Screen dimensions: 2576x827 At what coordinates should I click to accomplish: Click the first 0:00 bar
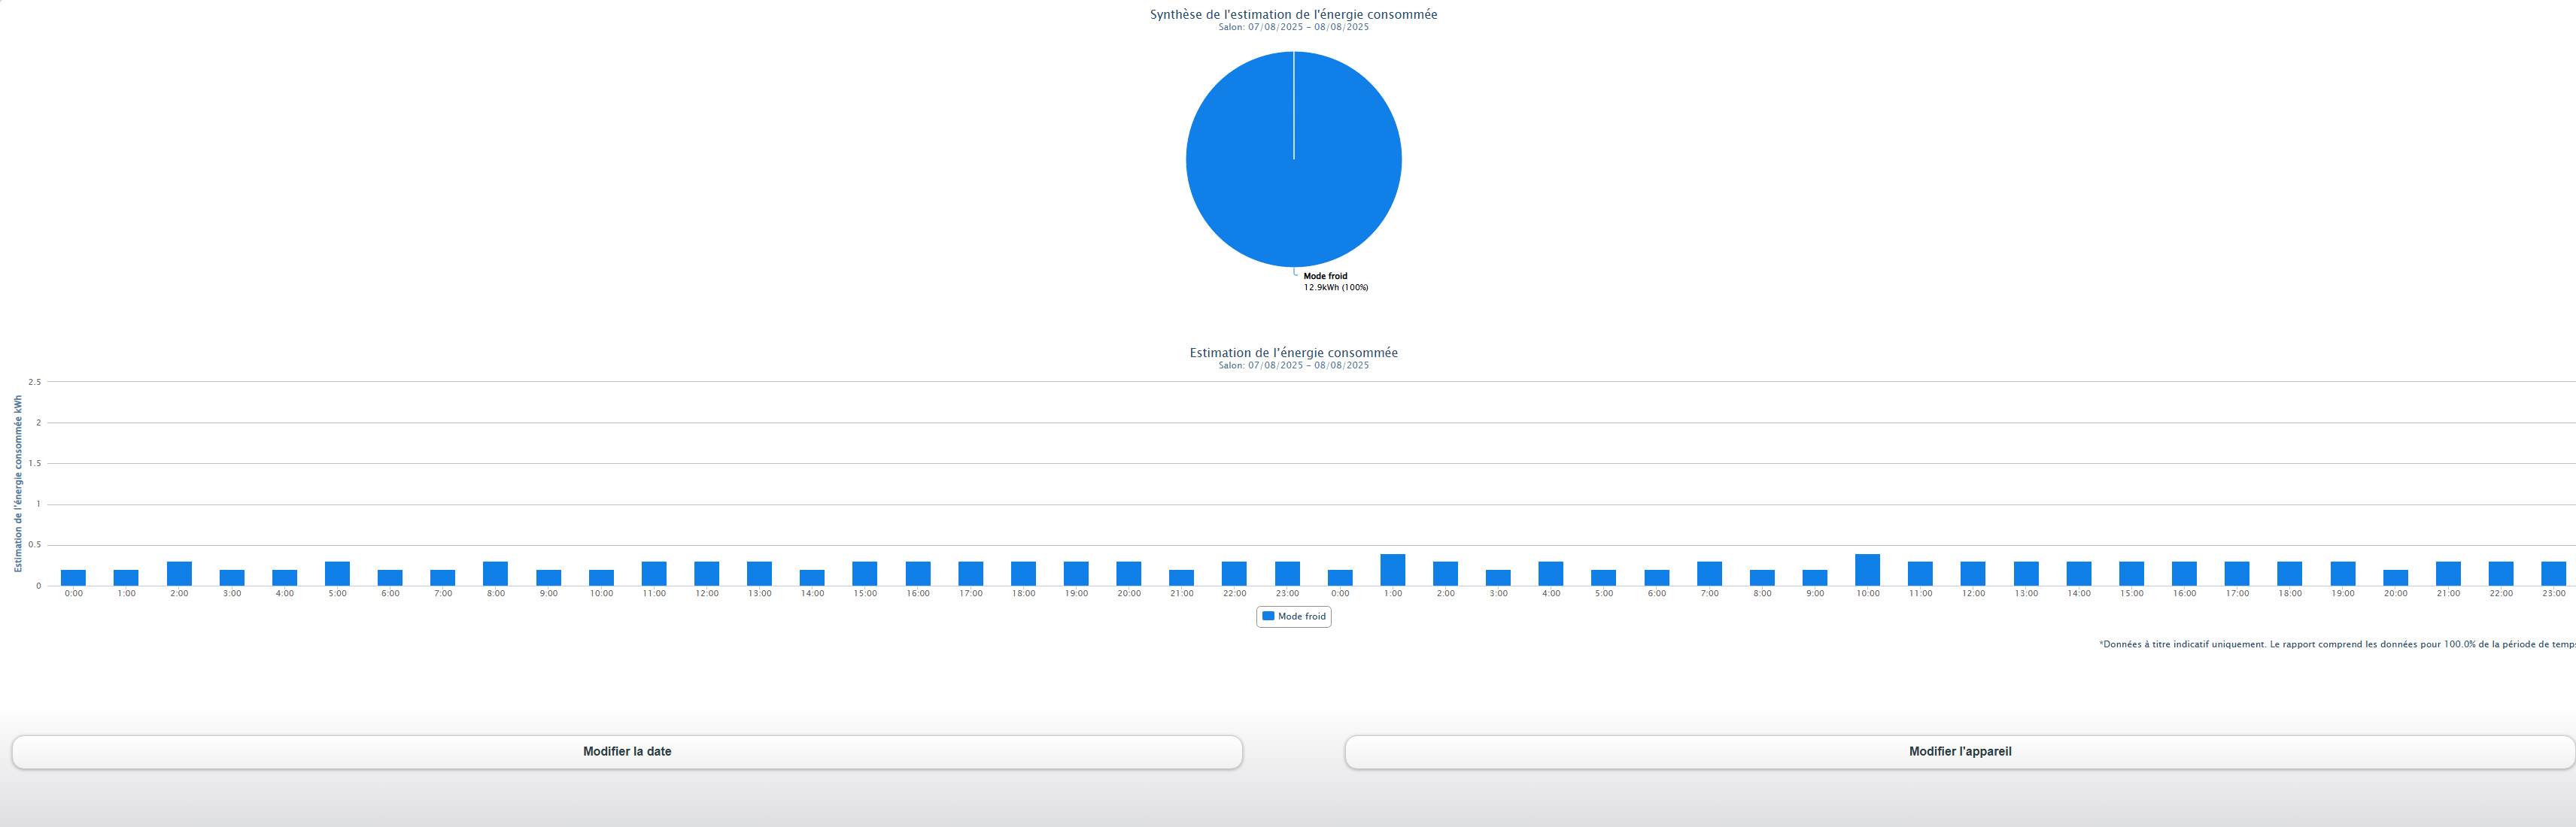click(x=74, y=577)
